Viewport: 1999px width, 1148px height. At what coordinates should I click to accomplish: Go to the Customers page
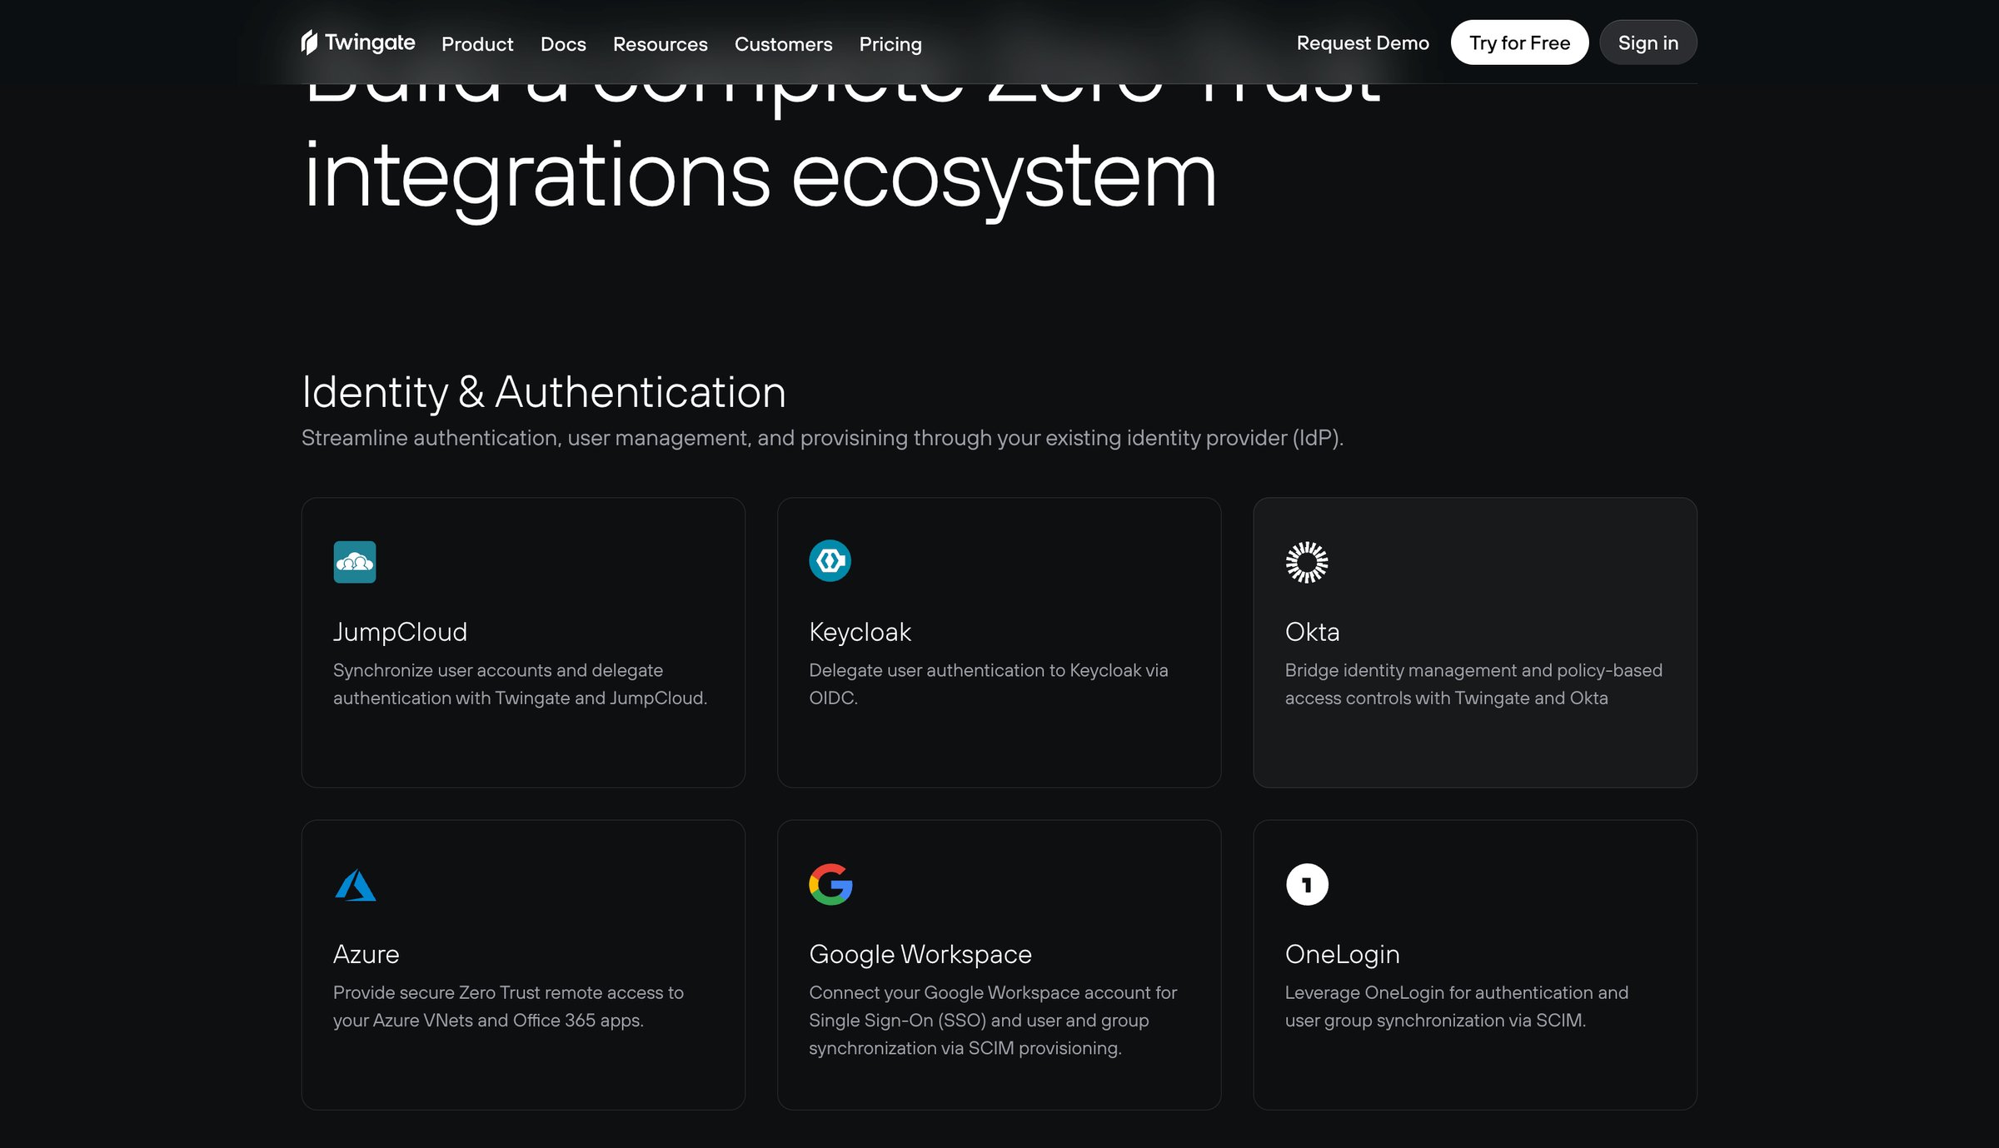point(783,43)
